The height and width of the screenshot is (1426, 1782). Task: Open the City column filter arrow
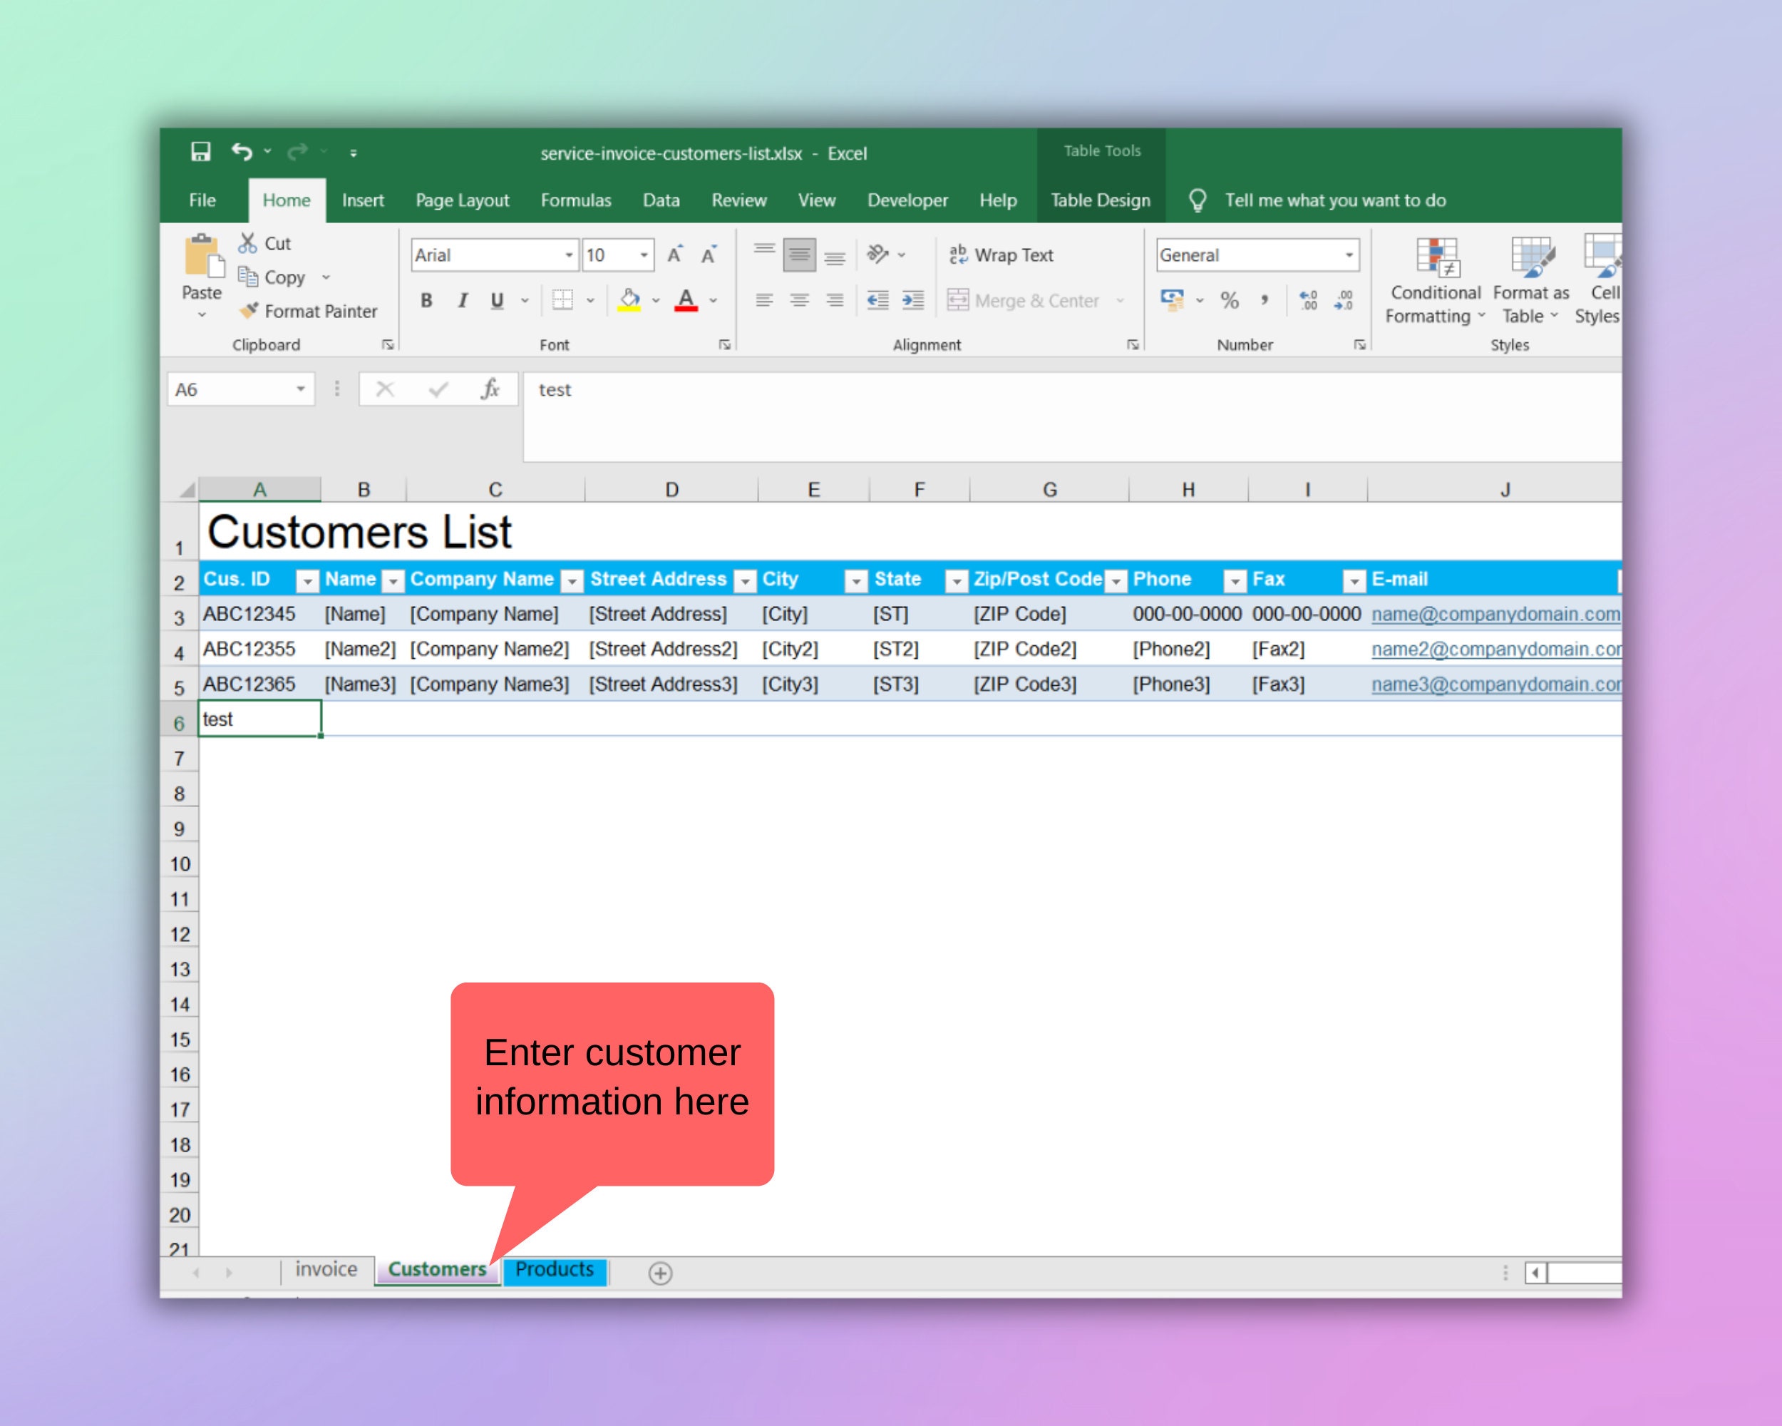tap(855, 580)
